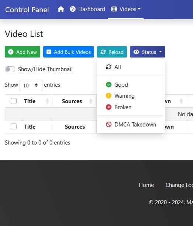
Task: Open the Home link in footer
Action: pos(146,185)
